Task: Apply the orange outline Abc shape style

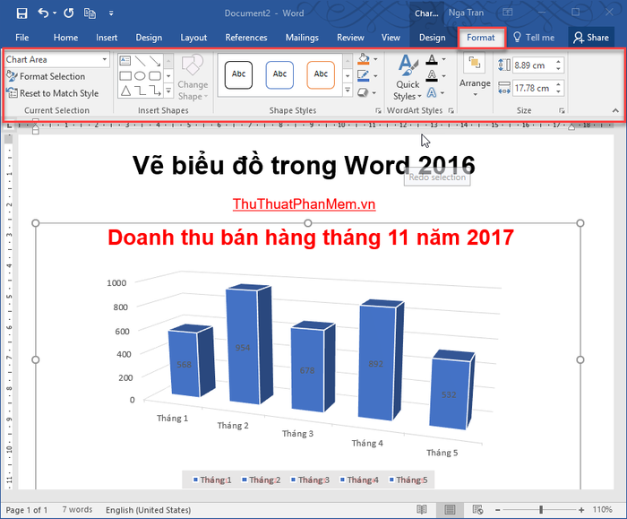Action: click(321, 74)
